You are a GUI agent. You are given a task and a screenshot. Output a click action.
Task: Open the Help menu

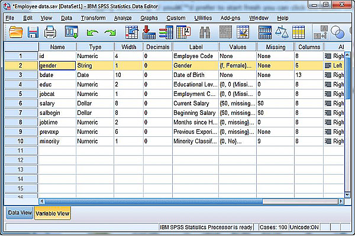(283, 18)
